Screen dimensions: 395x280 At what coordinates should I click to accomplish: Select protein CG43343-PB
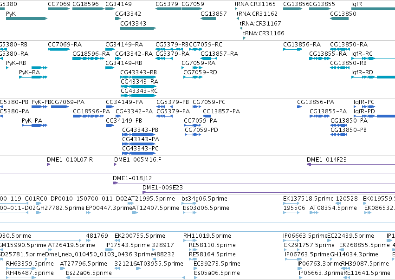pos(139,135)
